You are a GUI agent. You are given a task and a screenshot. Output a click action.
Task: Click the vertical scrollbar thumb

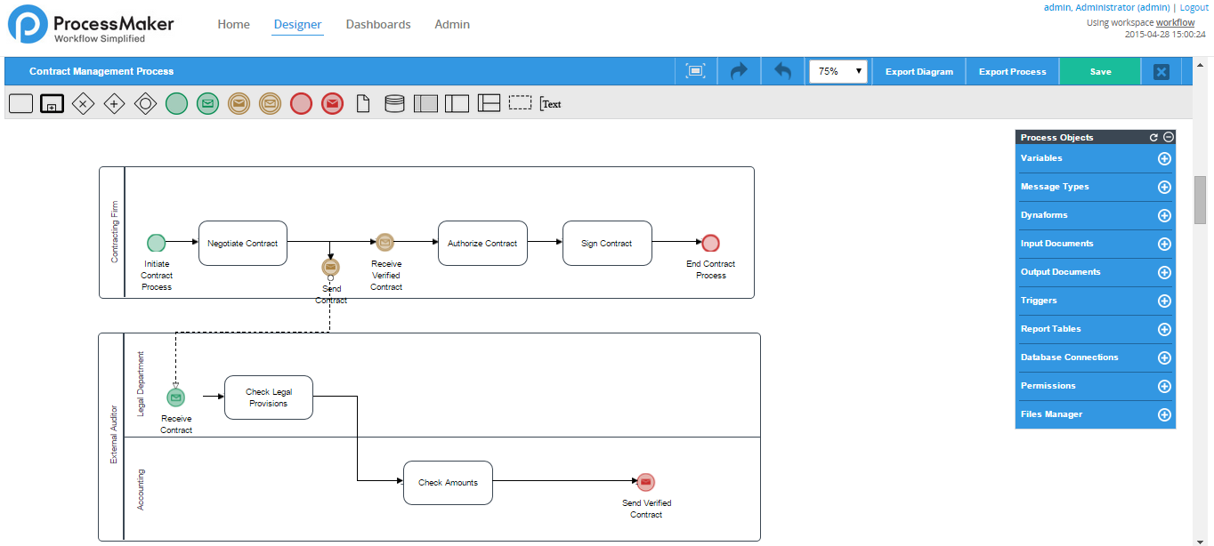click(x=1200, y=200)
